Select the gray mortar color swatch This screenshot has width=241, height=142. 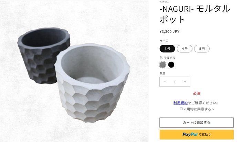coord(163,64)
